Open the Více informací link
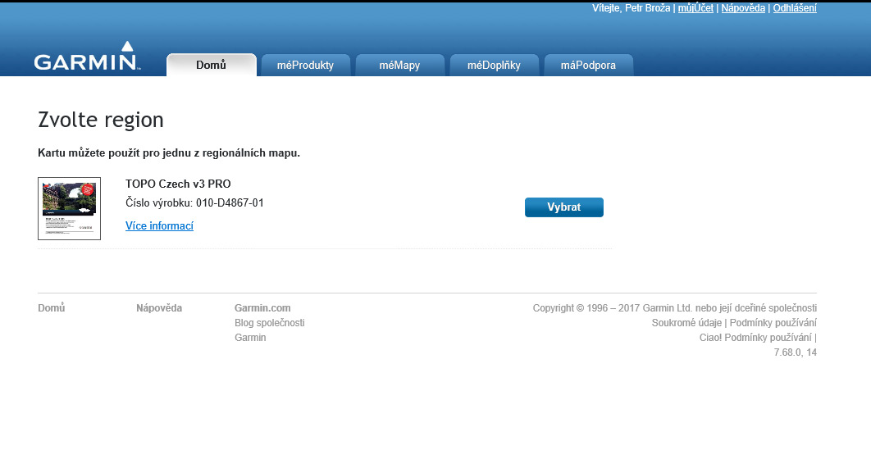This screenshot has height=473, width=871. point(159,226)
